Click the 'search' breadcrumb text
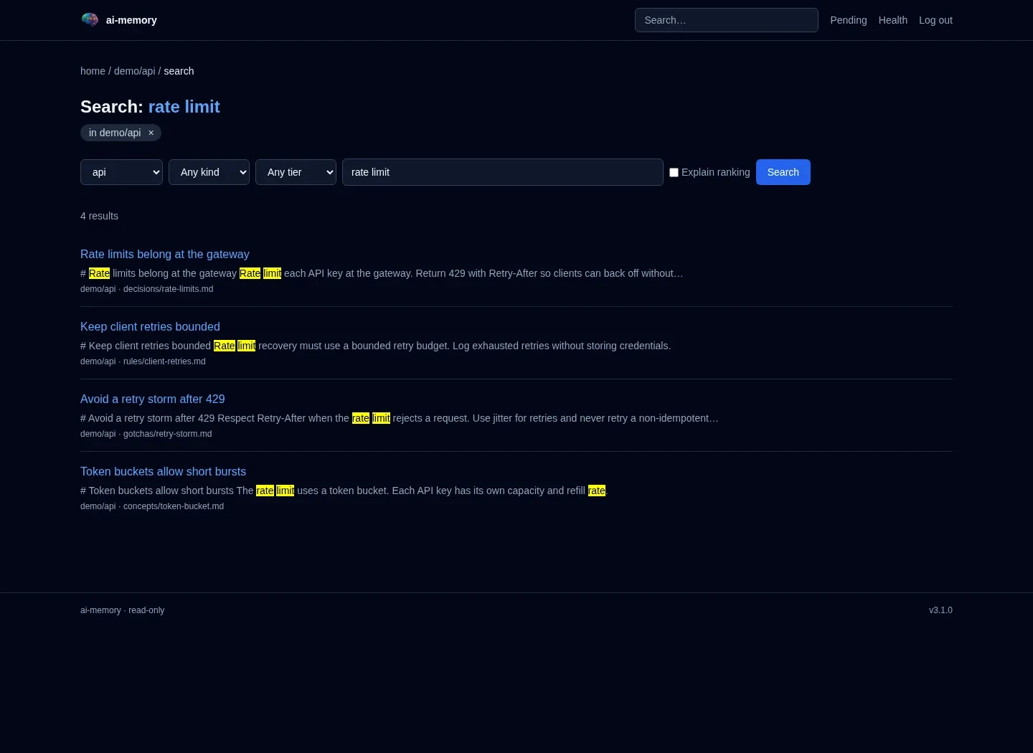Image resolution: width=1033 pixels, height=753 pixels. [x=179, y=71]
